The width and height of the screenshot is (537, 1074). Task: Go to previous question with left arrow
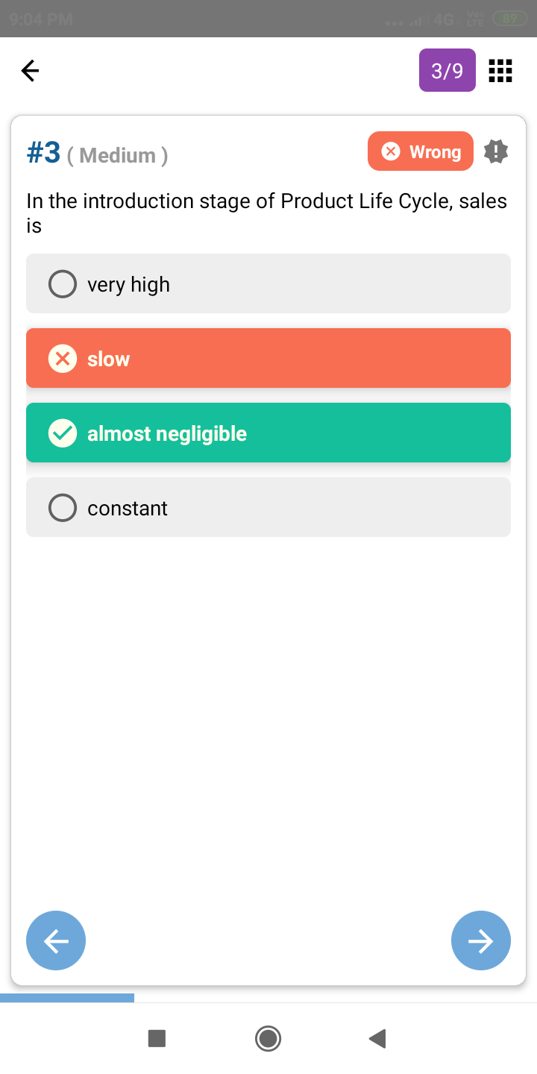pos(56,940)
